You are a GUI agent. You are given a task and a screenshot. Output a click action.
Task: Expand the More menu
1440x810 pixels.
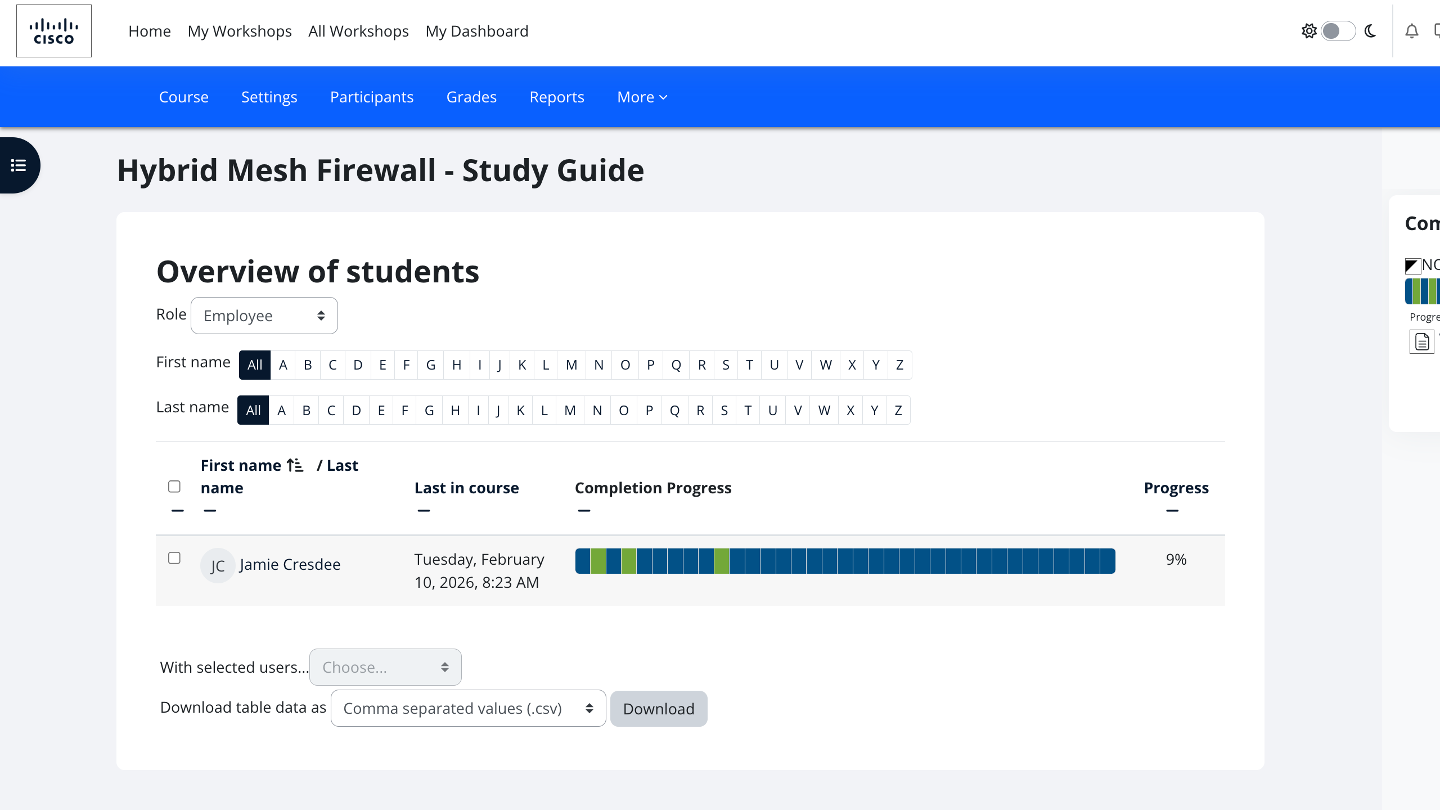642,97
